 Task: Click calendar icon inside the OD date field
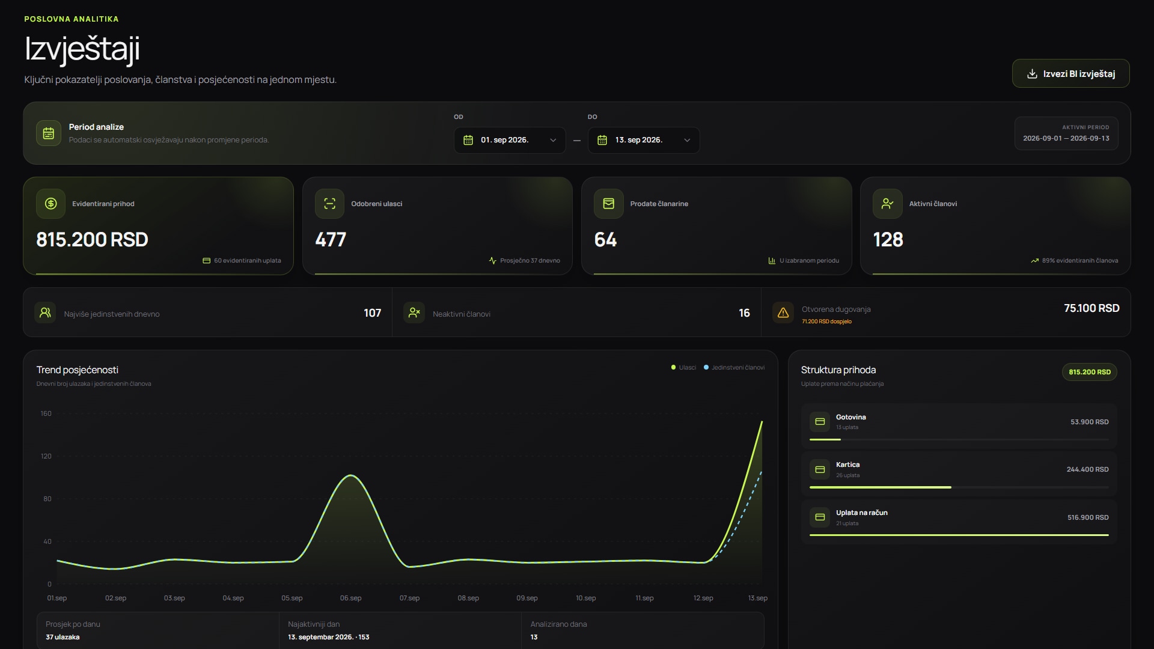tap(468, 140)
